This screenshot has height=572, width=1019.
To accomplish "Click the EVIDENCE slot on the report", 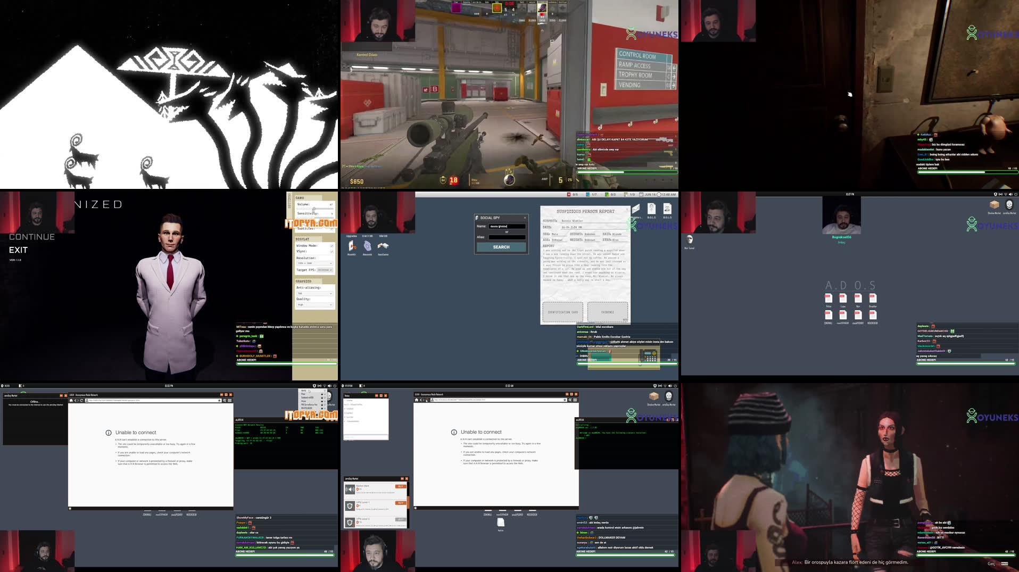I will [x=608, y=312].
